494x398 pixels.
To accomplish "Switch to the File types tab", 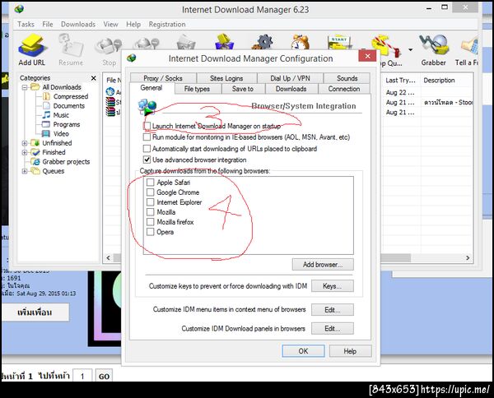I will click(198, 89).
